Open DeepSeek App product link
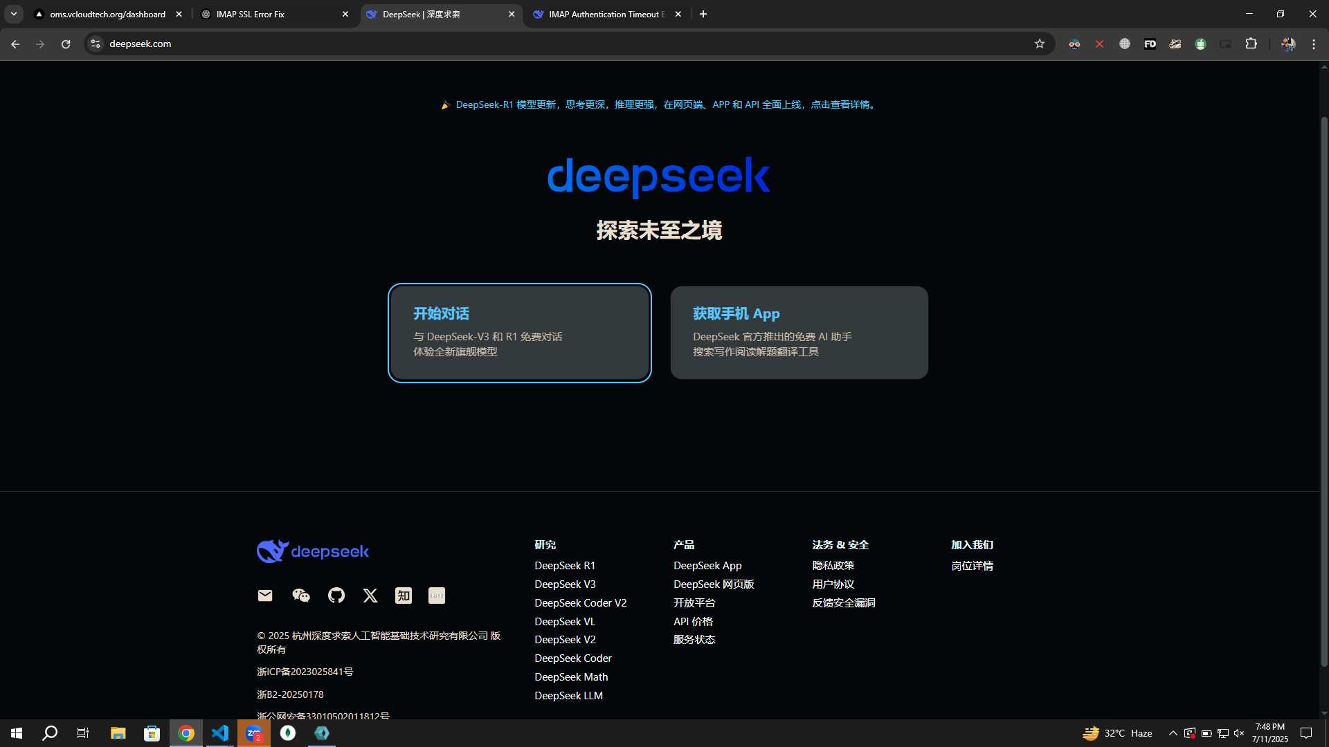Screen dimensions: 1329x747 (x=707, y=566)
